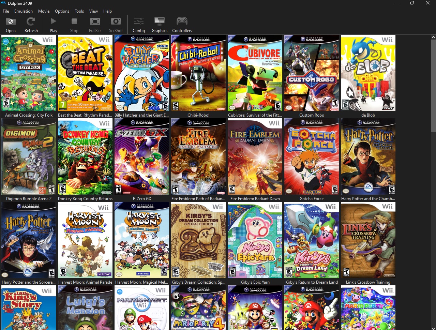The height and width of the screenshot is (330, 436).
Task: Select the Animal Crossing: City Folk cover
Action: click(x=29, y=73)
